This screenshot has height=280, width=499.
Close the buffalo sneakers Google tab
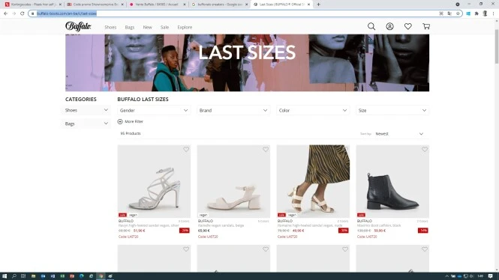click(x=247, y=4)
